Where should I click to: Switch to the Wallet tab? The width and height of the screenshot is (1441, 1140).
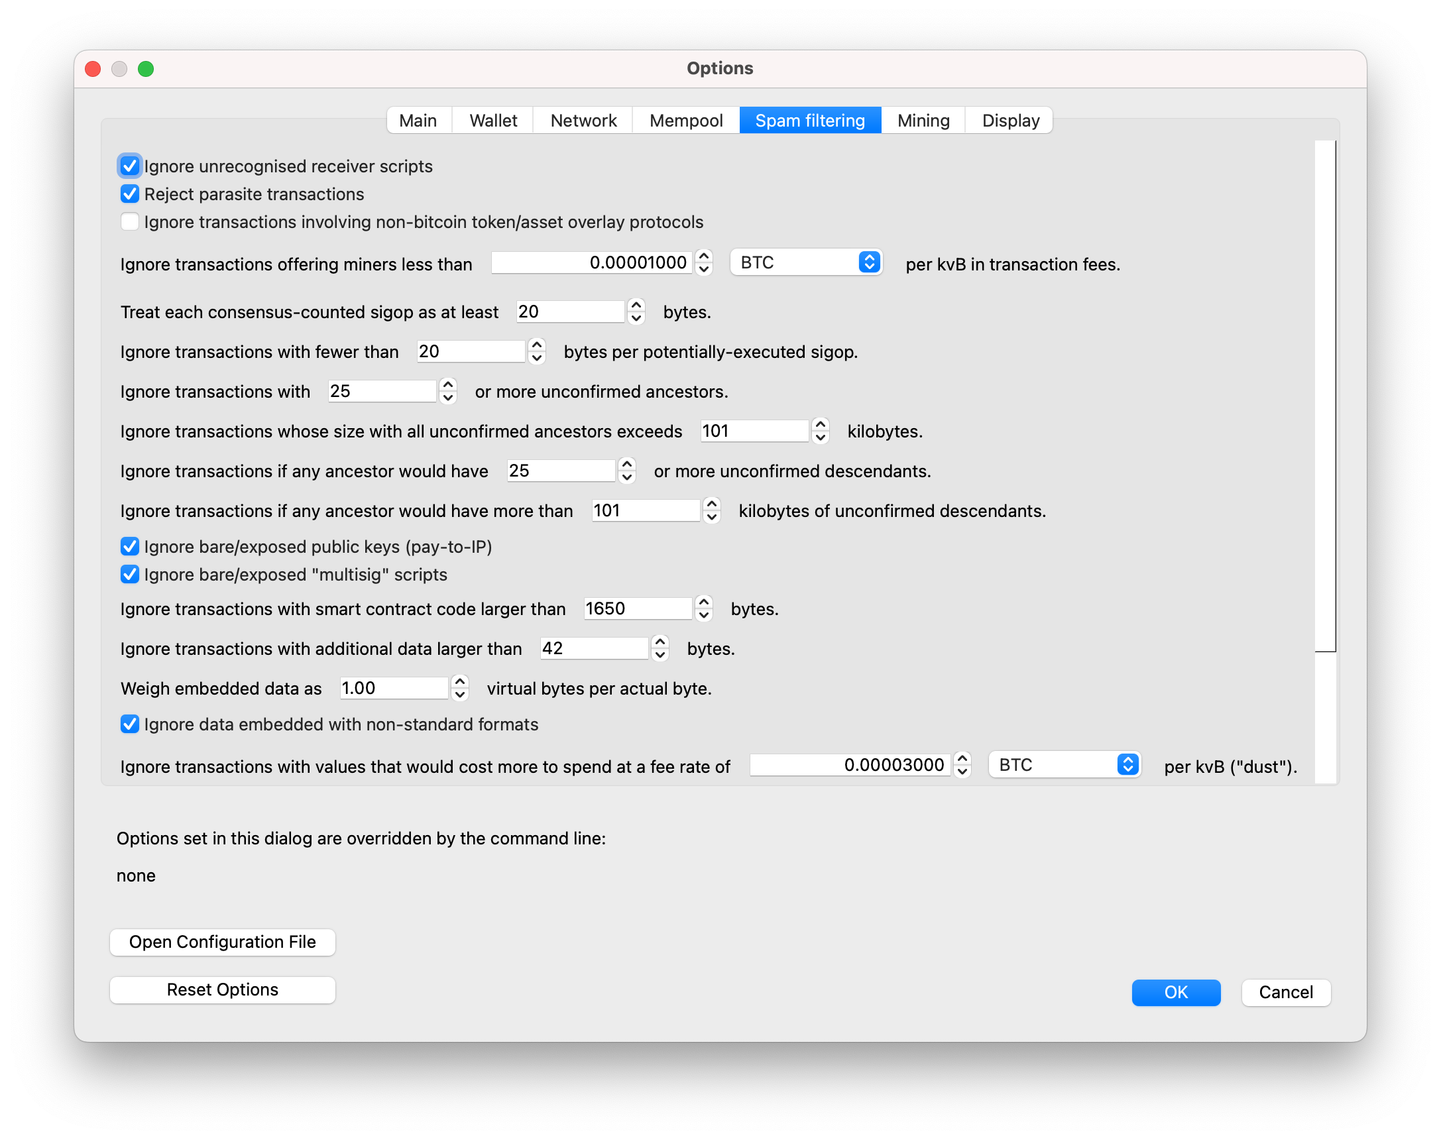point(492,120)
